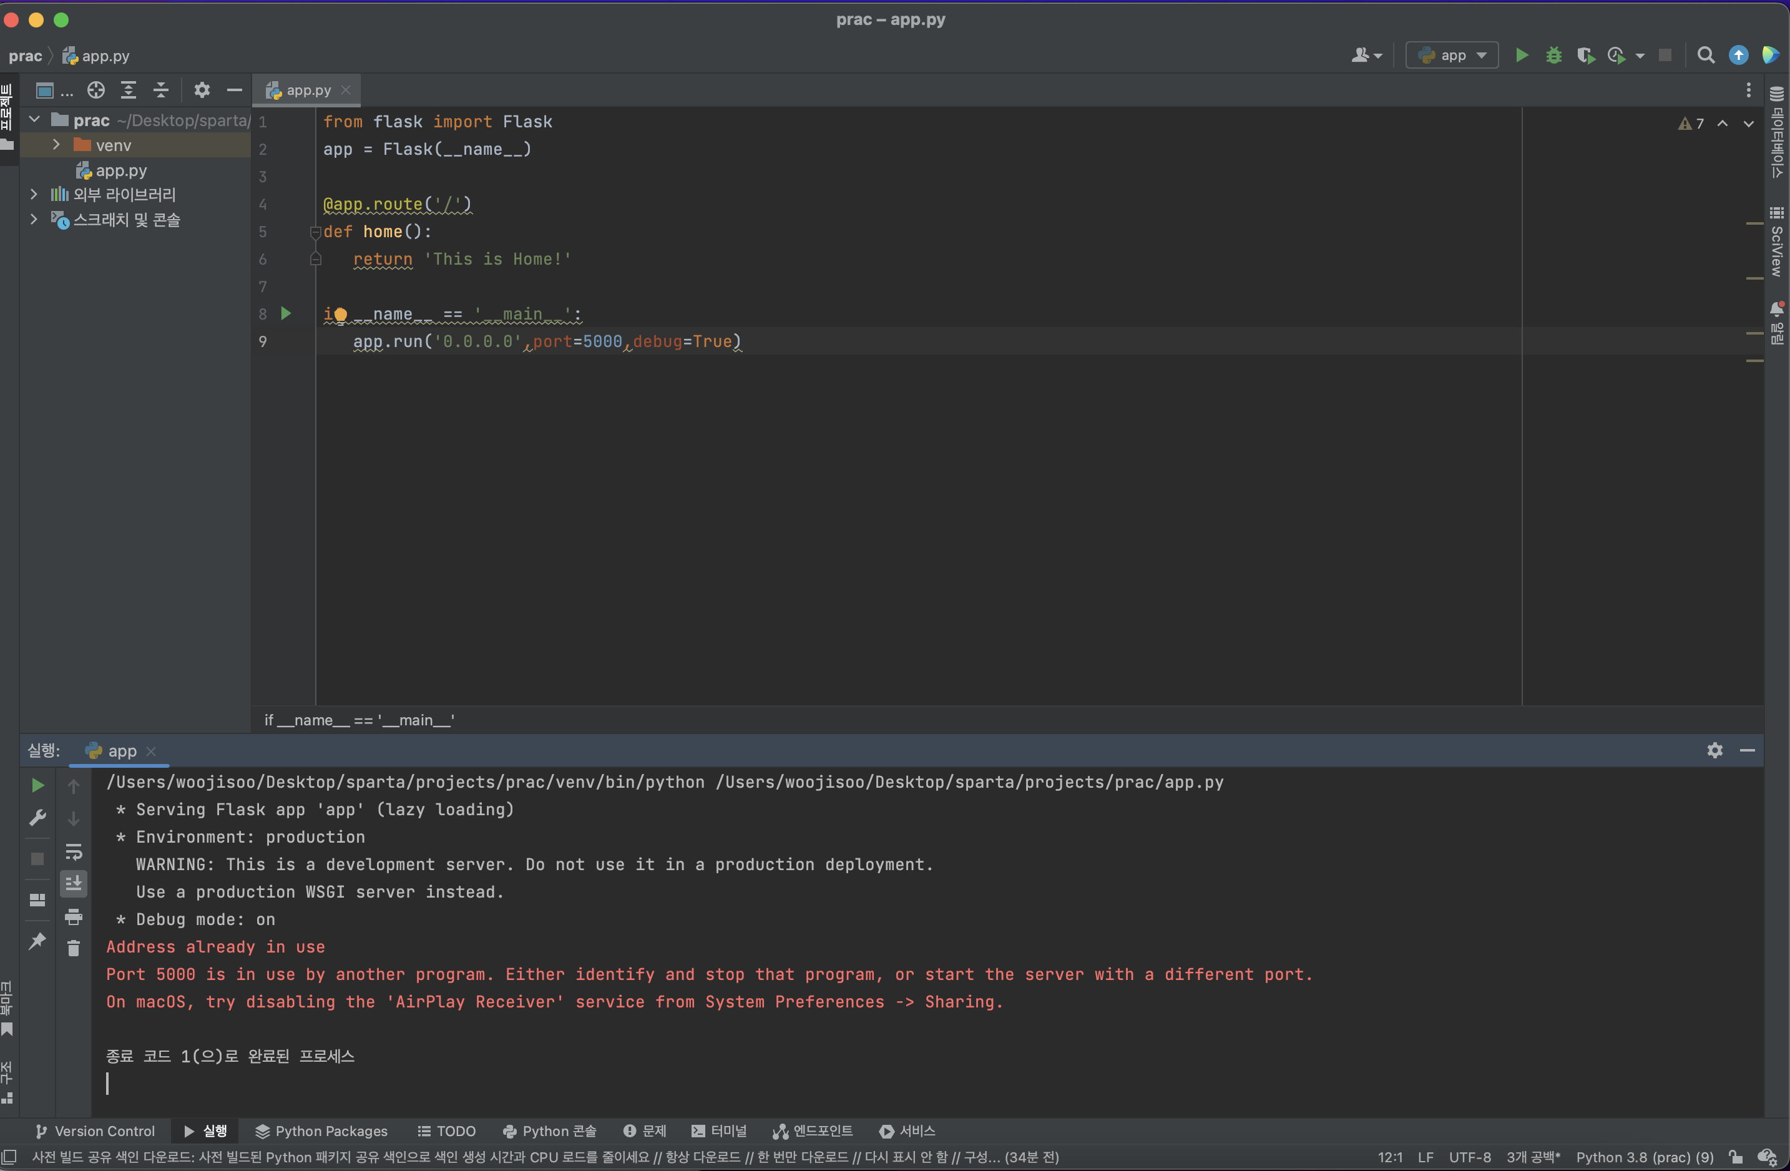This screenshot has width=1790, height=1171.
Task: Open the UTF-8 encoding selector
Action: 1470,1157
